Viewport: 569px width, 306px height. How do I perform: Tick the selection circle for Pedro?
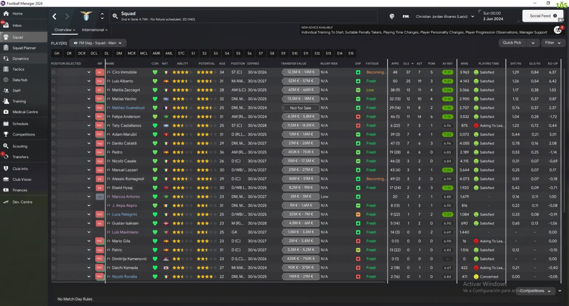tap(53, 152)
